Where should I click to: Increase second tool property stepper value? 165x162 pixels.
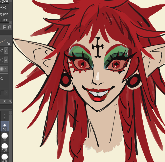coord(2,59)
